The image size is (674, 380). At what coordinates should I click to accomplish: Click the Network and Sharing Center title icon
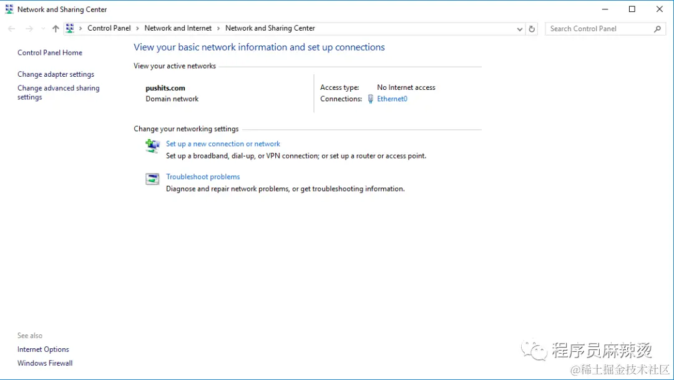coord(9,9)
